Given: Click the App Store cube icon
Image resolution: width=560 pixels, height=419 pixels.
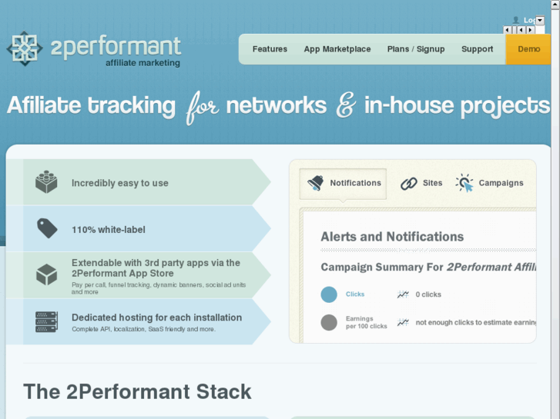Looking at the screenshot, I should tap(46, 274).
